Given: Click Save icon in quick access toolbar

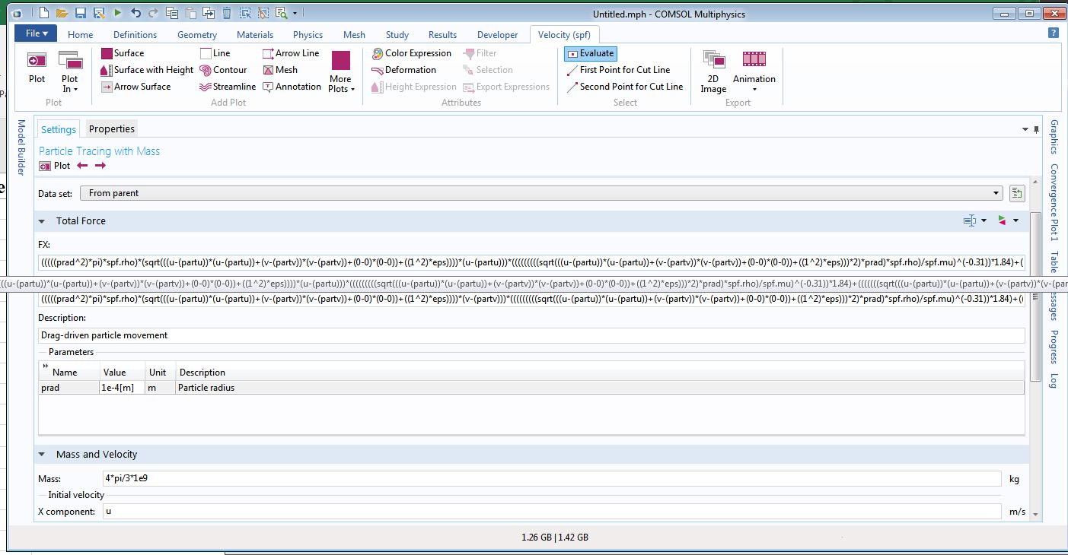Looking at the screenshot, I should click(81, 13).
